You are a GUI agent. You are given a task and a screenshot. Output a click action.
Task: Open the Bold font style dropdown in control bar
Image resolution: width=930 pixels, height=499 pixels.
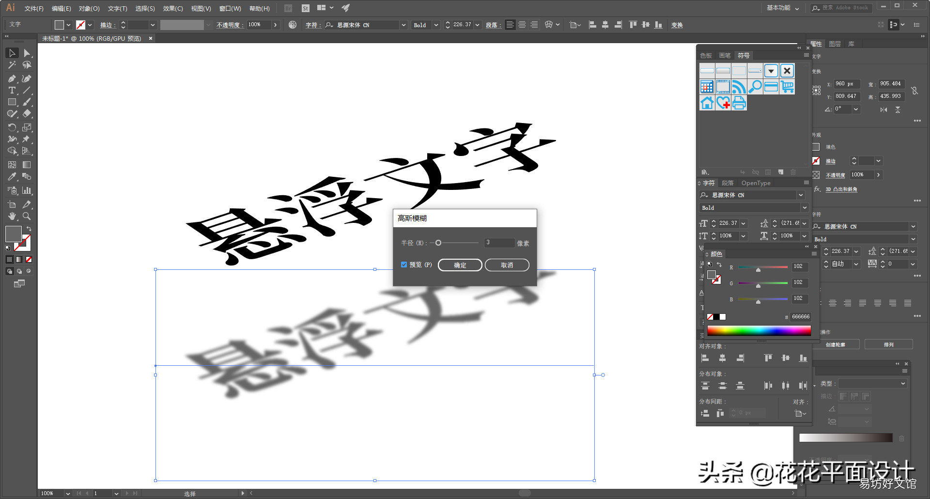click(436, 25)
